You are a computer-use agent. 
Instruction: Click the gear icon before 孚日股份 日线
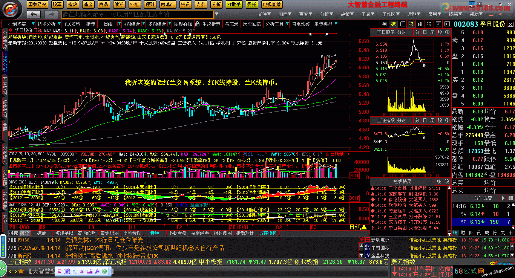tap(11, 31)
